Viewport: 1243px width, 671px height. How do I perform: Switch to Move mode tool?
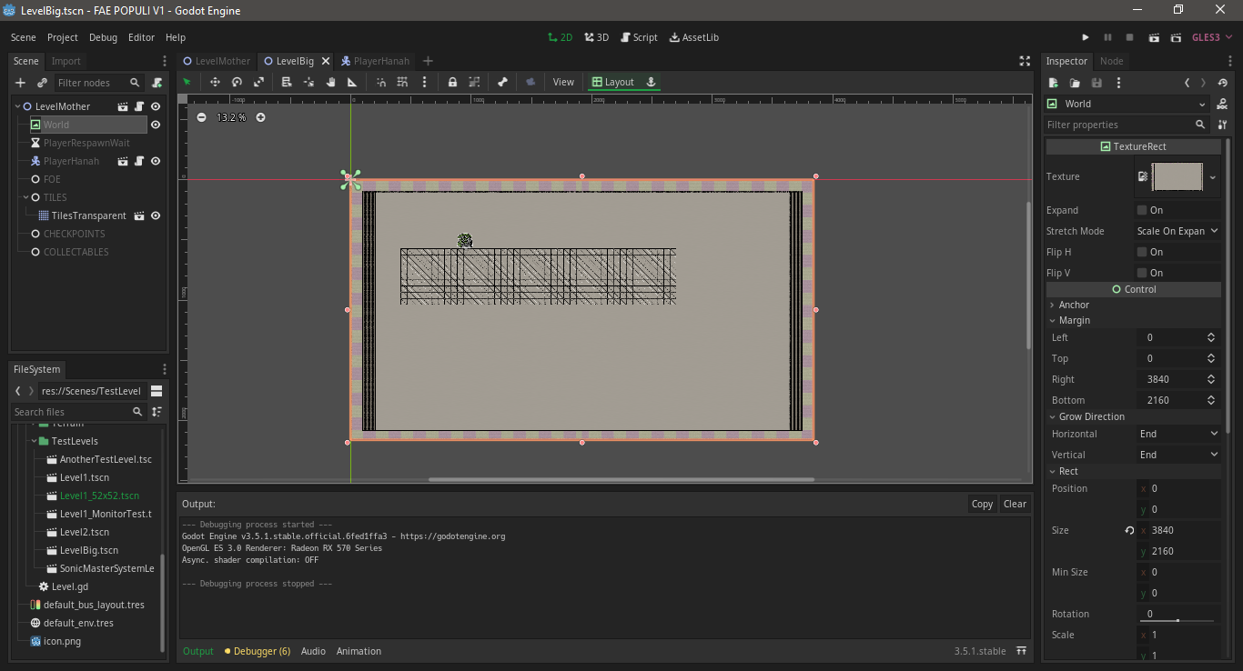tap(215, 82)
